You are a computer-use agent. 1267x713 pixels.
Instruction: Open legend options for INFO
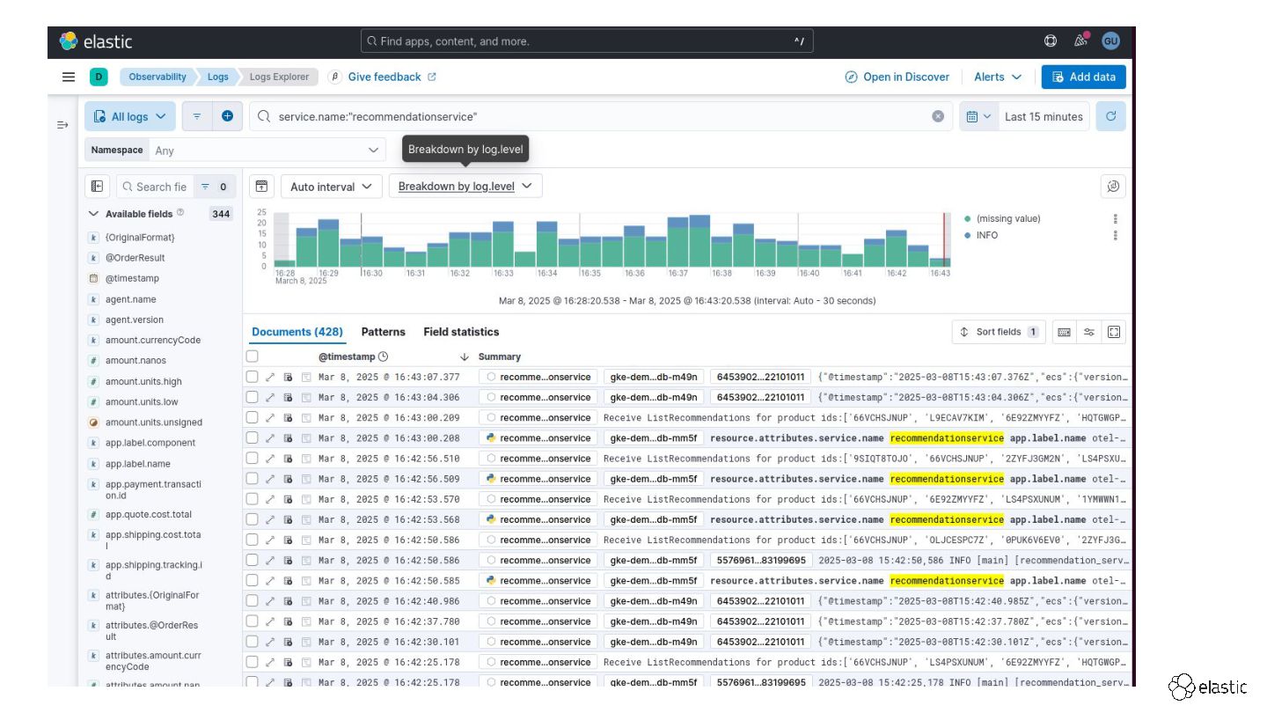(1116, 235)
